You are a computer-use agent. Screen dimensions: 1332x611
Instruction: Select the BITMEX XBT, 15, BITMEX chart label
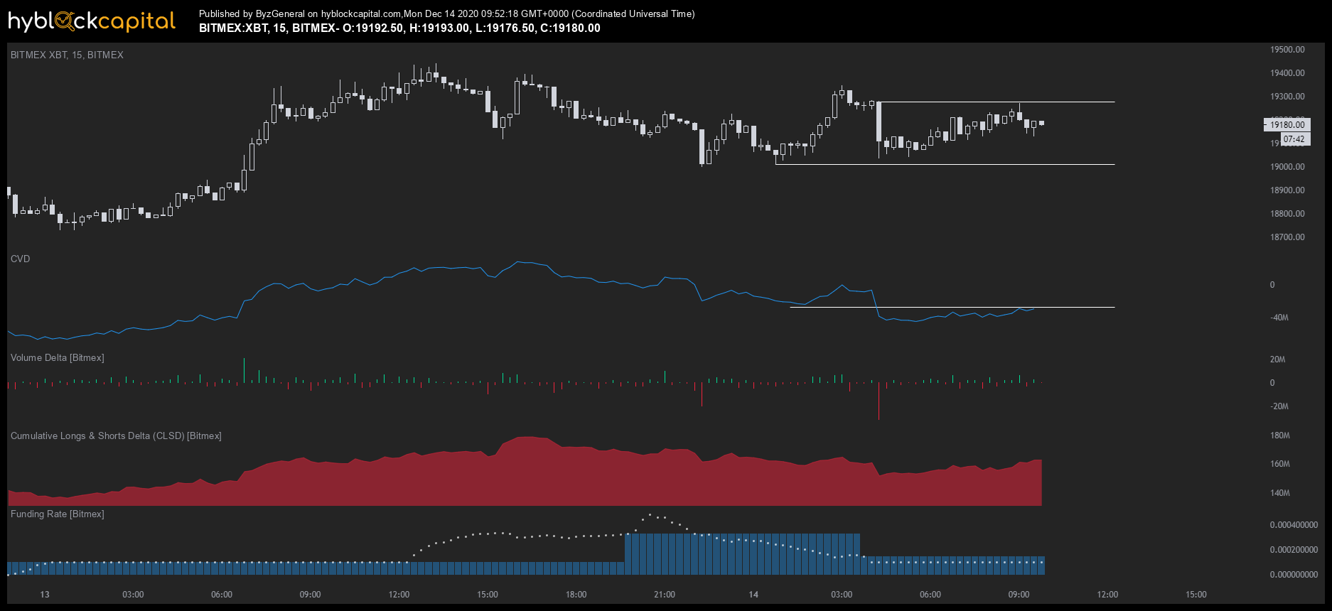click(x=67, y=55)
